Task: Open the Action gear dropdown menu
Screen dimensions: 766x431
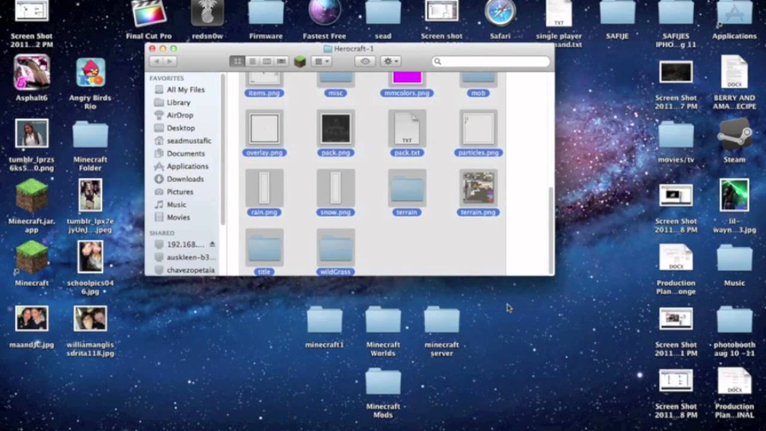Action: (x=390, y=61)
